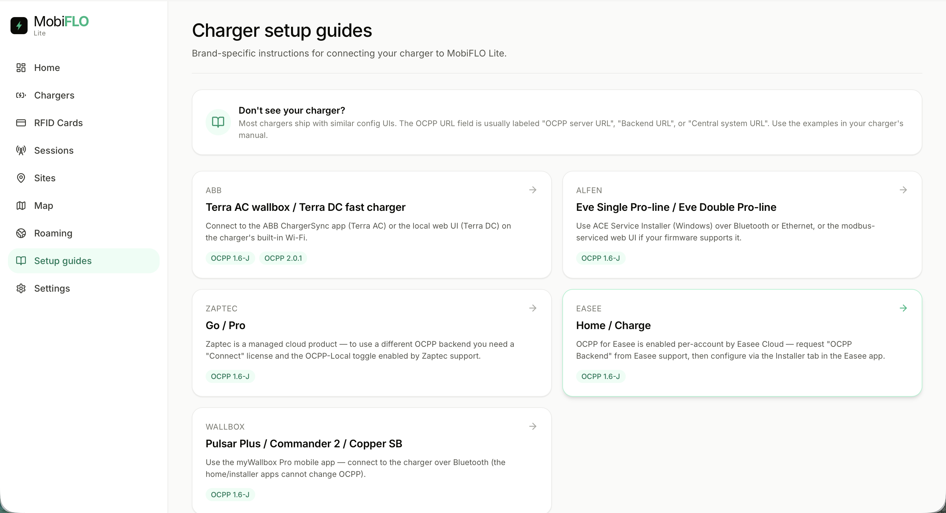This screenshot has height=513, width=946.
Task: Click the Setup guides book icon in sidebar
Action: coord(21,261)
